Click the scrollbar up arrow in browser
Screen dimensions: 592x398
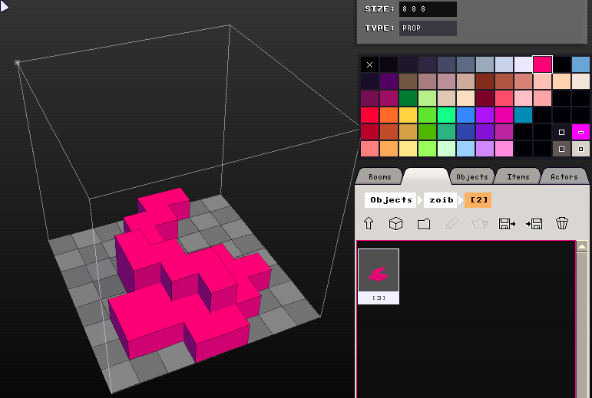click(x=582, y=246)
